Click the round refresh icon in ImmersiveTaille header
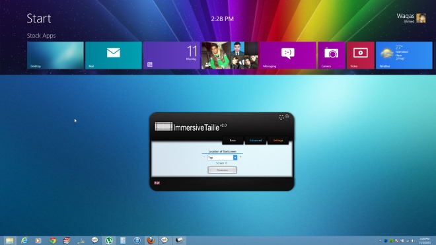The image size is (436, 245). pyautogui.click(x=281, y=118)
